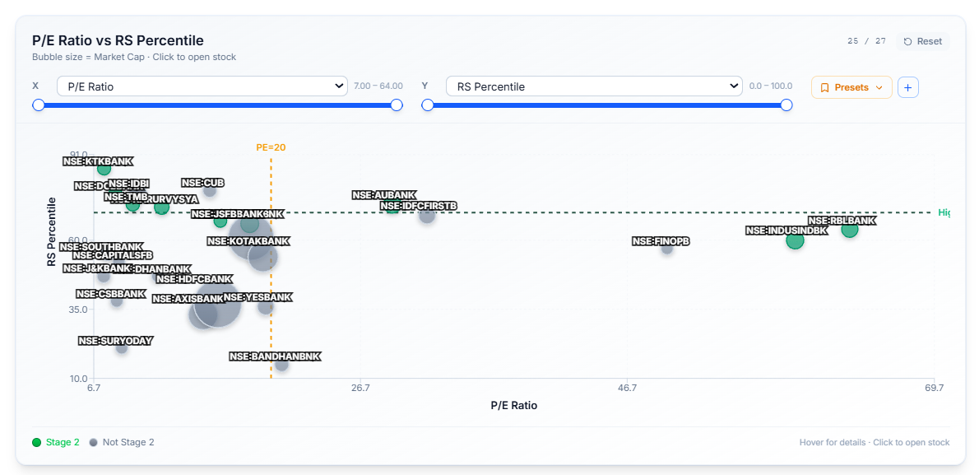Image resolution: width=979 pixels, height=475 pixels.
Task: Click the Reset button
Action: point(923,41)
